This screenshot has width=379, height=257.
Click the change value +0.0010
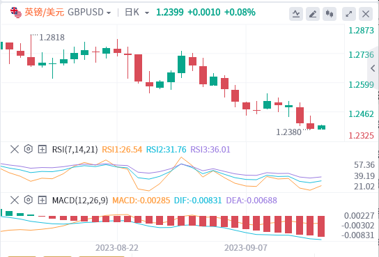coord(204,12)
